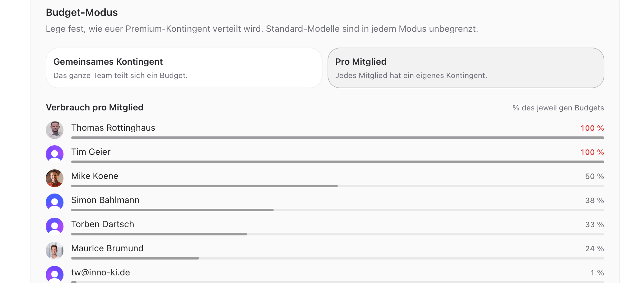The width and height of the screenshot is (638, 283).
Task: Click the tw@inno-ki.de member email
Action: pos(101,272)
